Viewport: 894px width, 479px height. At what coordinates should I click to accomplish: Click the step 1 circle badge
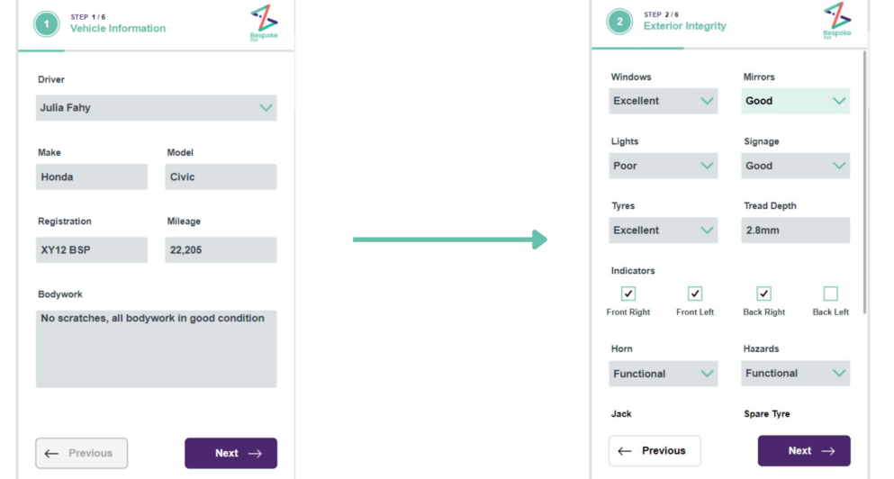point(47,24)
